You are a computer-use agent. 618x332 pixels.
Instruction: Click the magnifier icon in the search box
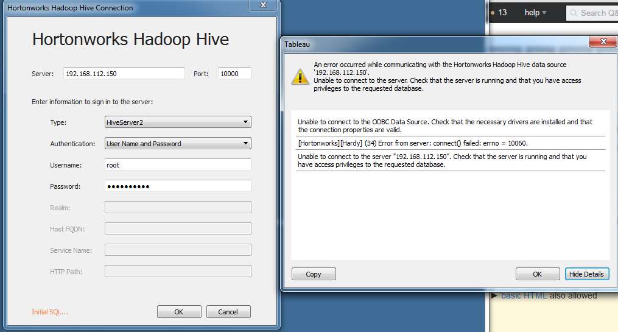coord(574,13)
